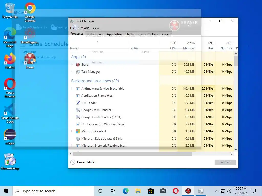Click the network icon in system tray

(x=223, y=191)
